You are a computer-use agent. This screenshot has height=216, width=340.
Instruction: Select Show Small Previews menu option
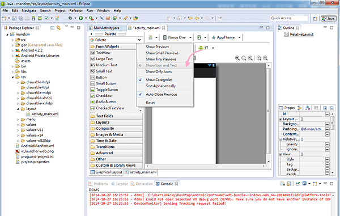(x=165, y=53)
